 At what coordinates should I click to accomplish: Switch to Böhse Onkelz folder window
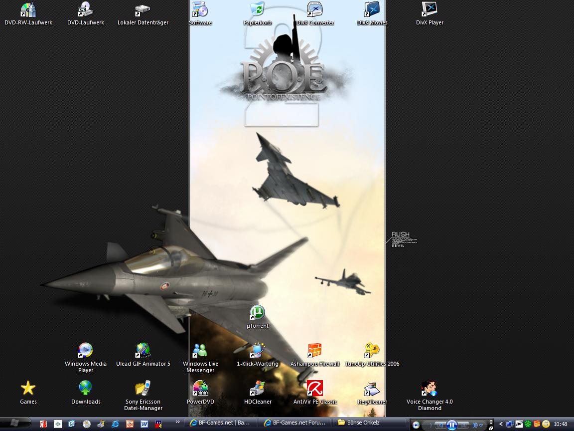pyautogui.click(x=370, y=423)
